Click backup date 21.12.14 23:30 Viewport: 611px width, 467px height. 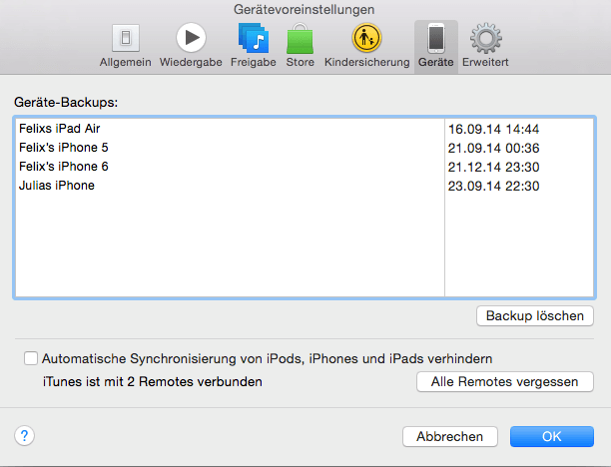[494, 167]
